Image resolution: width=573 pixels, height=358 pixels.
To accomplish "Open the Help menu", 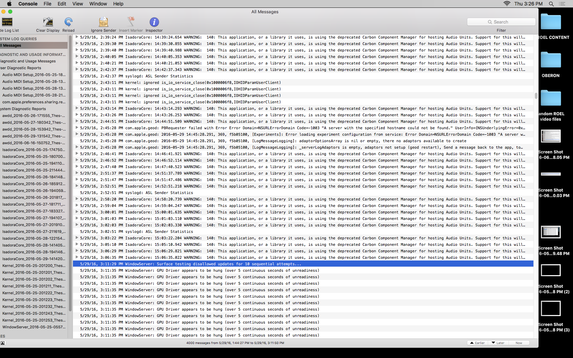I will (x=118, y=4).
